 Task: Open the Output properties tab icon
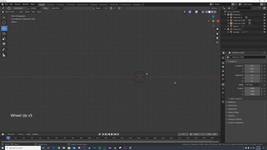223,67
